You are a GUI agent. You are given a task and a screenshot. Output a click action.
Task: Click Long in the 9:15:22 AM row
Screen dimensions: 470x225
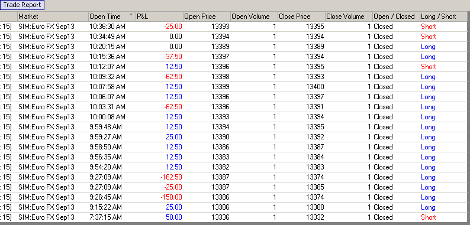pyautogui.click(x=428, y=207)
